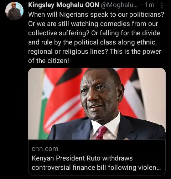Click the 'watching comedies' line of the tweet
171x179 pixels.
(93, 24)
